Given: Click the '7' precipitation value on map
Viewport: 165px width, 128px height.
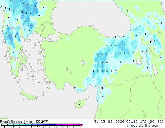Looking at the screenshot, I should 103,71.
